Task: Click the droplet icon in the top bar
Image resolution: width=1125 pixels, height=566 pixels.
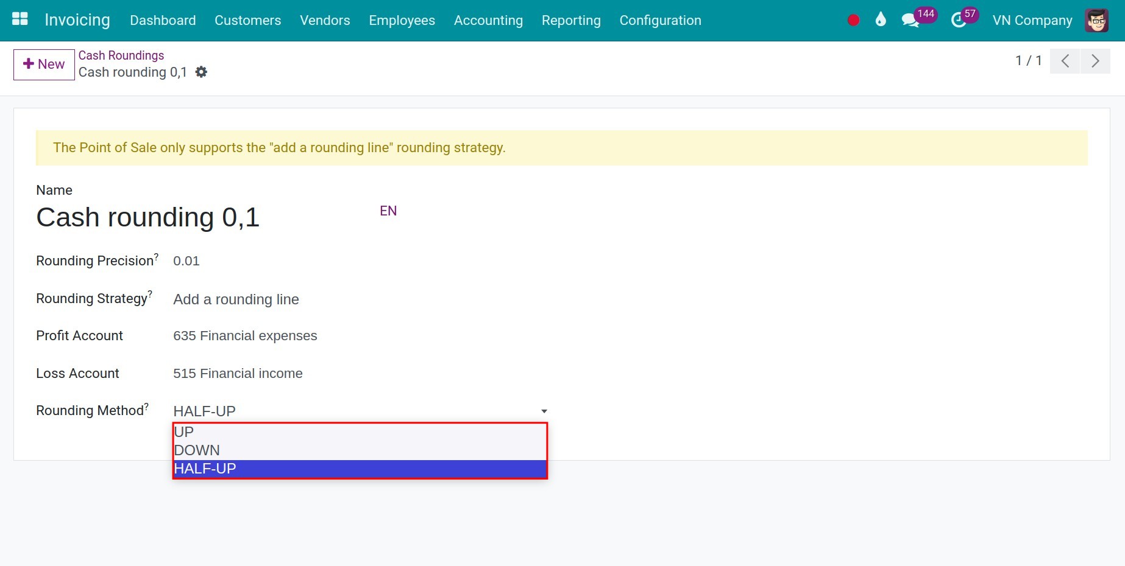Action: click(x=879, y=19)
